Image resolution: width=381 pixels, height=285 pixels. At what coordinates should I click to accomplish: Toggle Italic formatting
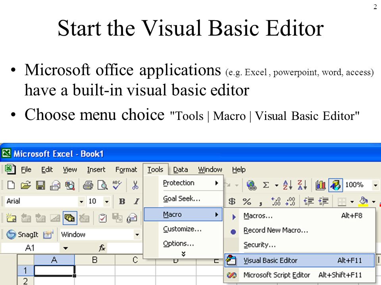point(137,201)
